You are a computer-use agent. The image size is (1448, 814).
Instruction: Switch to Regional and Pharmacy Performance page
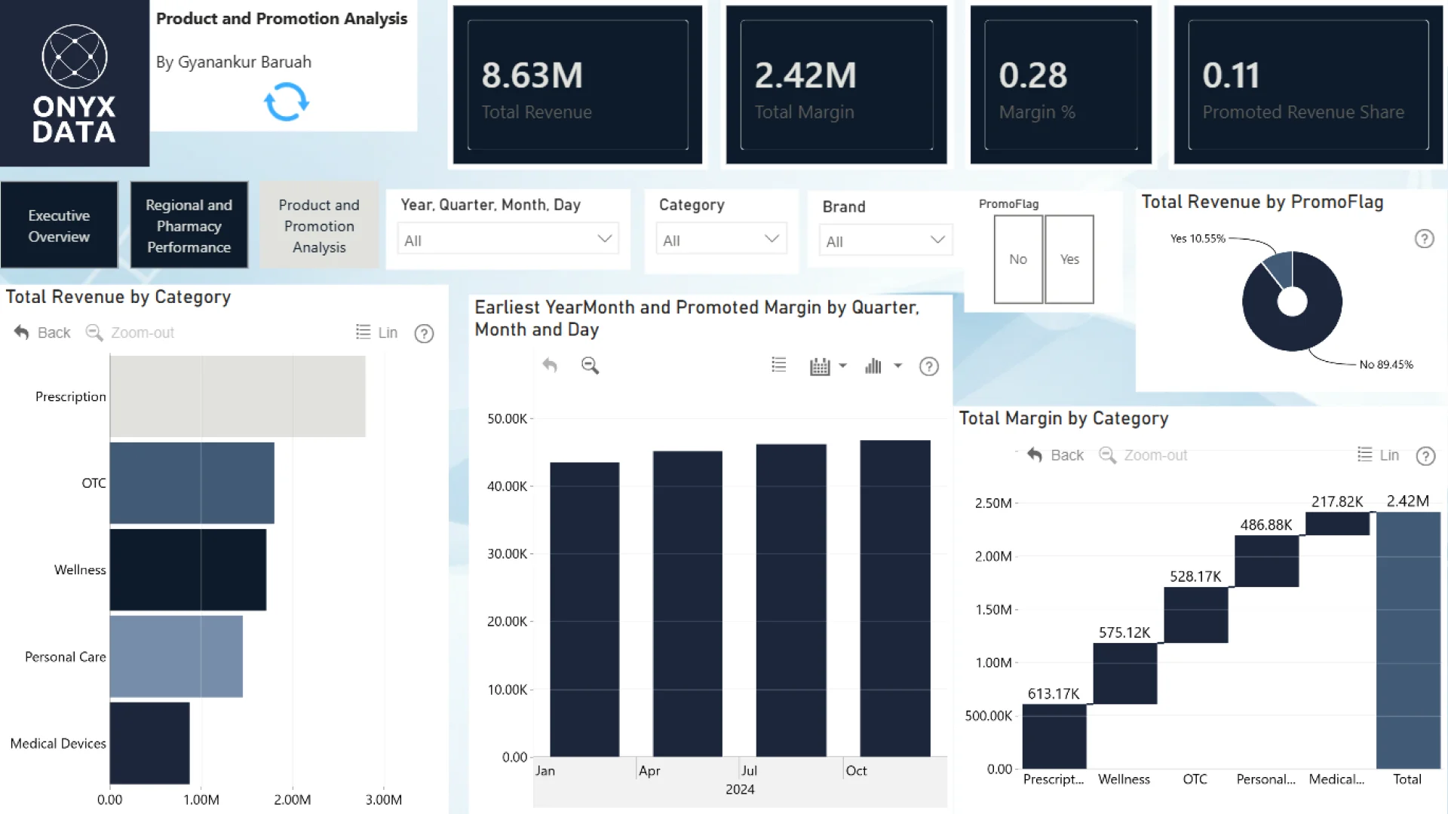189,225
